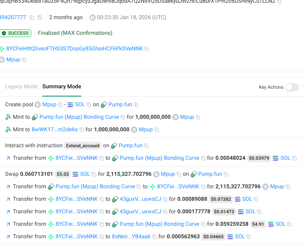Copy Bonding Curve address in 0.00048024 row
Image resolution: width=303 pixels, height=250 pixels.
pos(203,158)
